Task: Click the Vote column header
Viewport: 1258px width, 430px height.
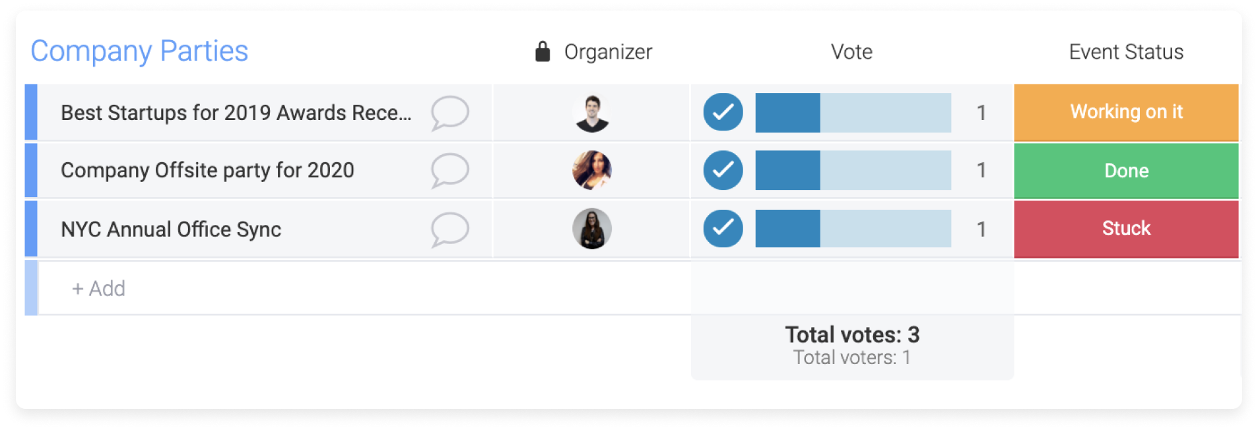Action: pyautogui.click(x=851, y=52)
